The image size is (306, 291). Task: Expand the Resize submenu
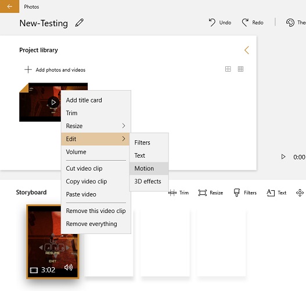(x=96, y=126)
